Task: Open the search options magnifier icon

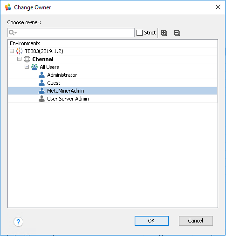Action: pyautogui.click(x=13, y=33)
